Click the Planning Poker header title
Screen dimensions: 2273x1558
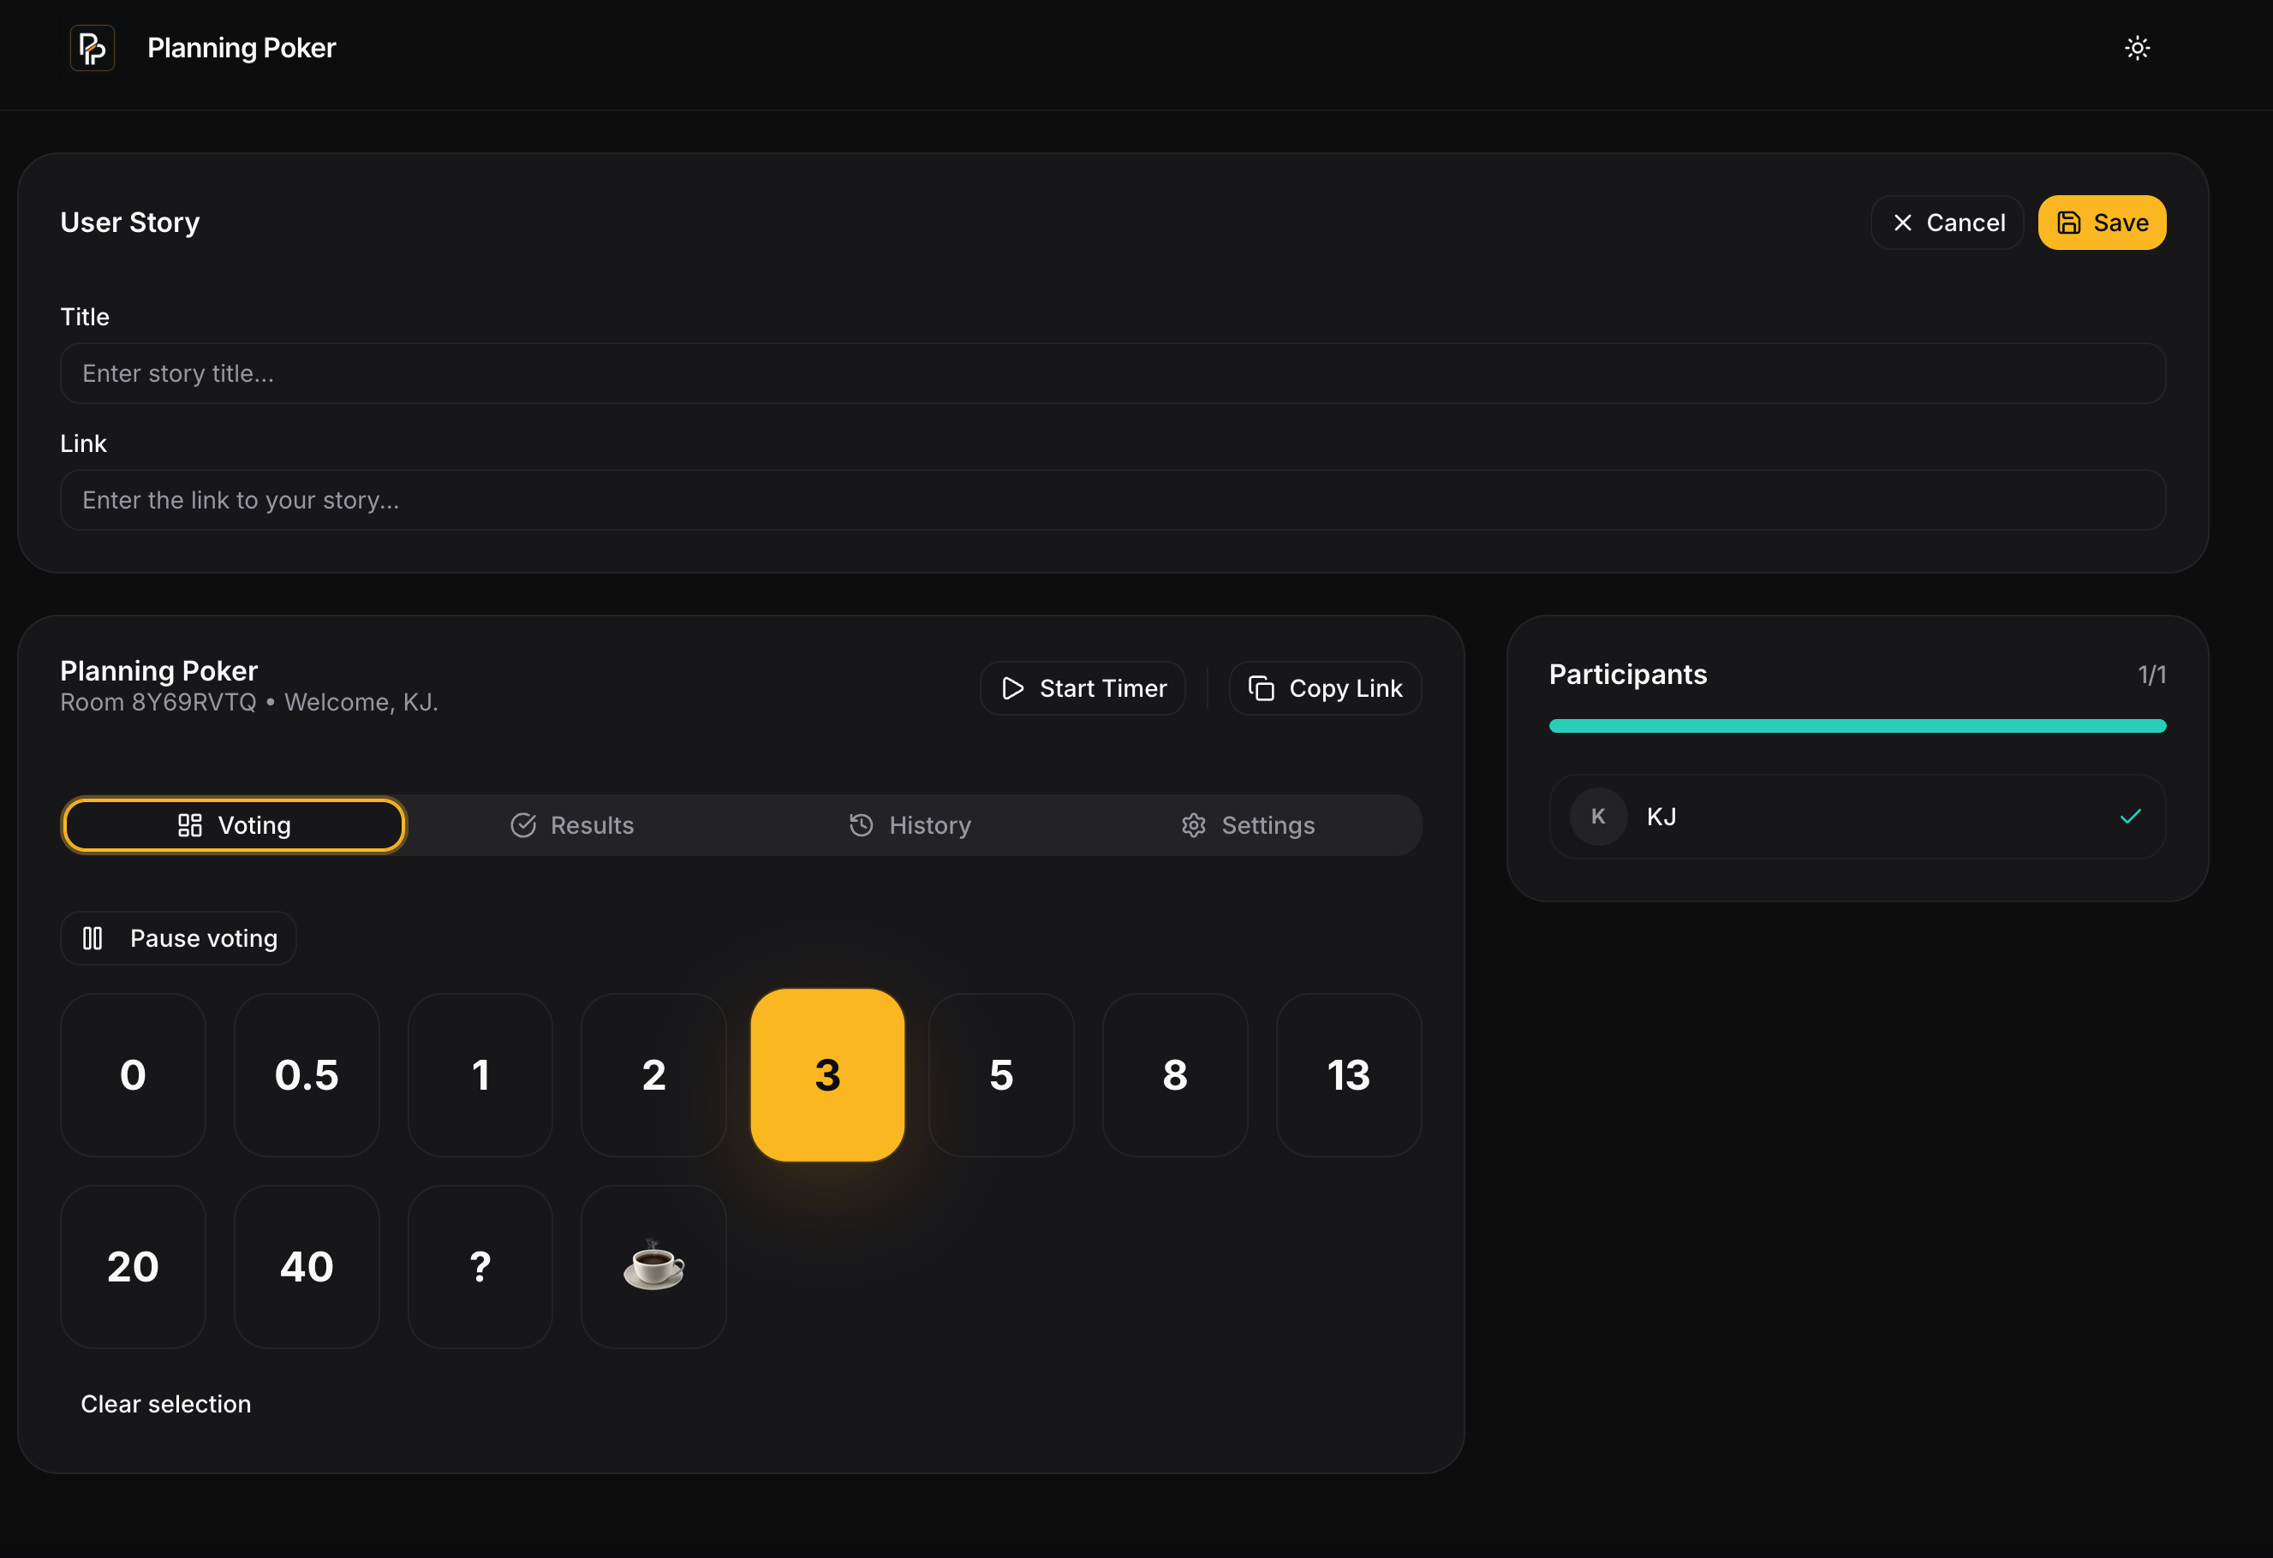pos(242,48)
